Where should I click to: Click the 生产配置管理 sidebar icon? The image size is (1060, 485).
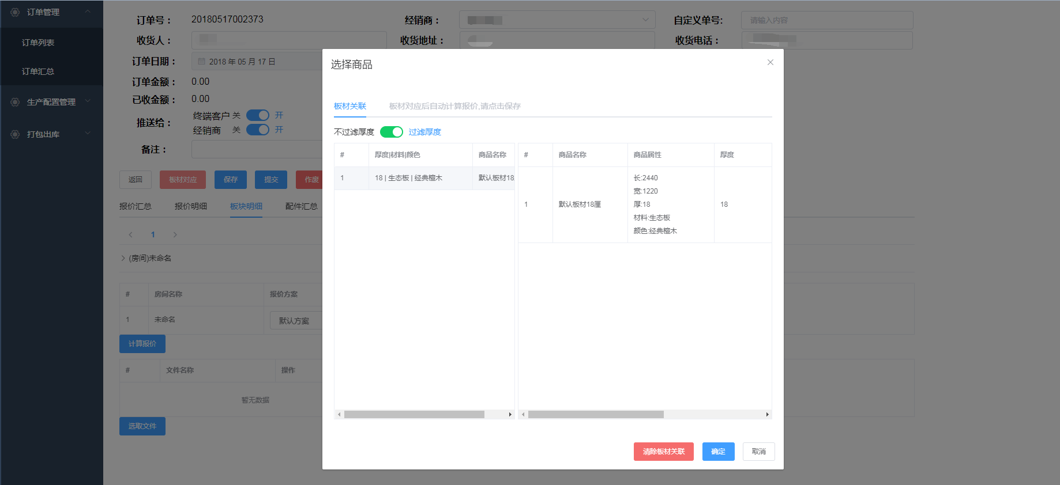click(x=15, y=102)
